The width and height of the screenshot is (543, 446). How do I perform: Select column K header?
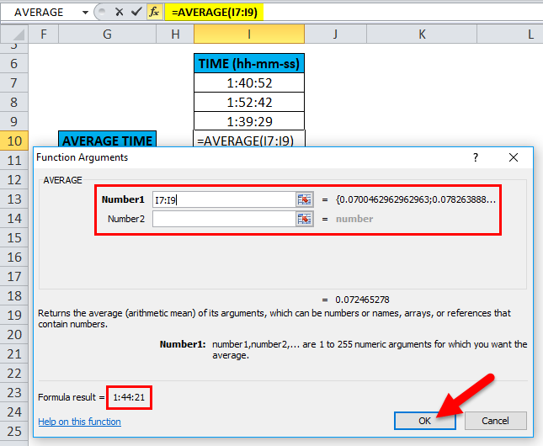coord(422,34)
